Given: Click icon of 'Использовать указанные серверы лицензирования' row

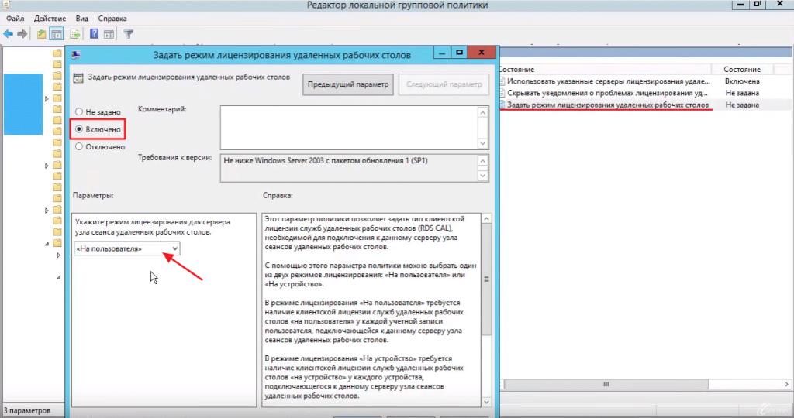Looking at the screenshot, I should 502,81.
